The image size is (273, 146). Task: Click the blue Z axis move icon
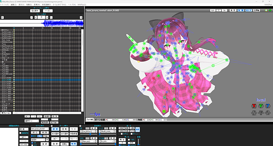point(268,112)
